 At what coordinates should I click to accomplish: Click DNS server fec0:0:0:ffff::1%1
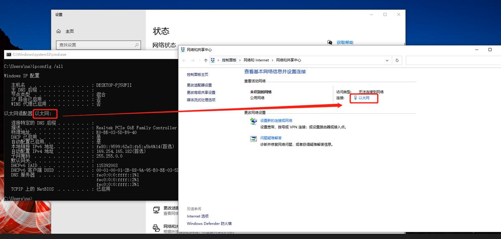tap(118, 175)
